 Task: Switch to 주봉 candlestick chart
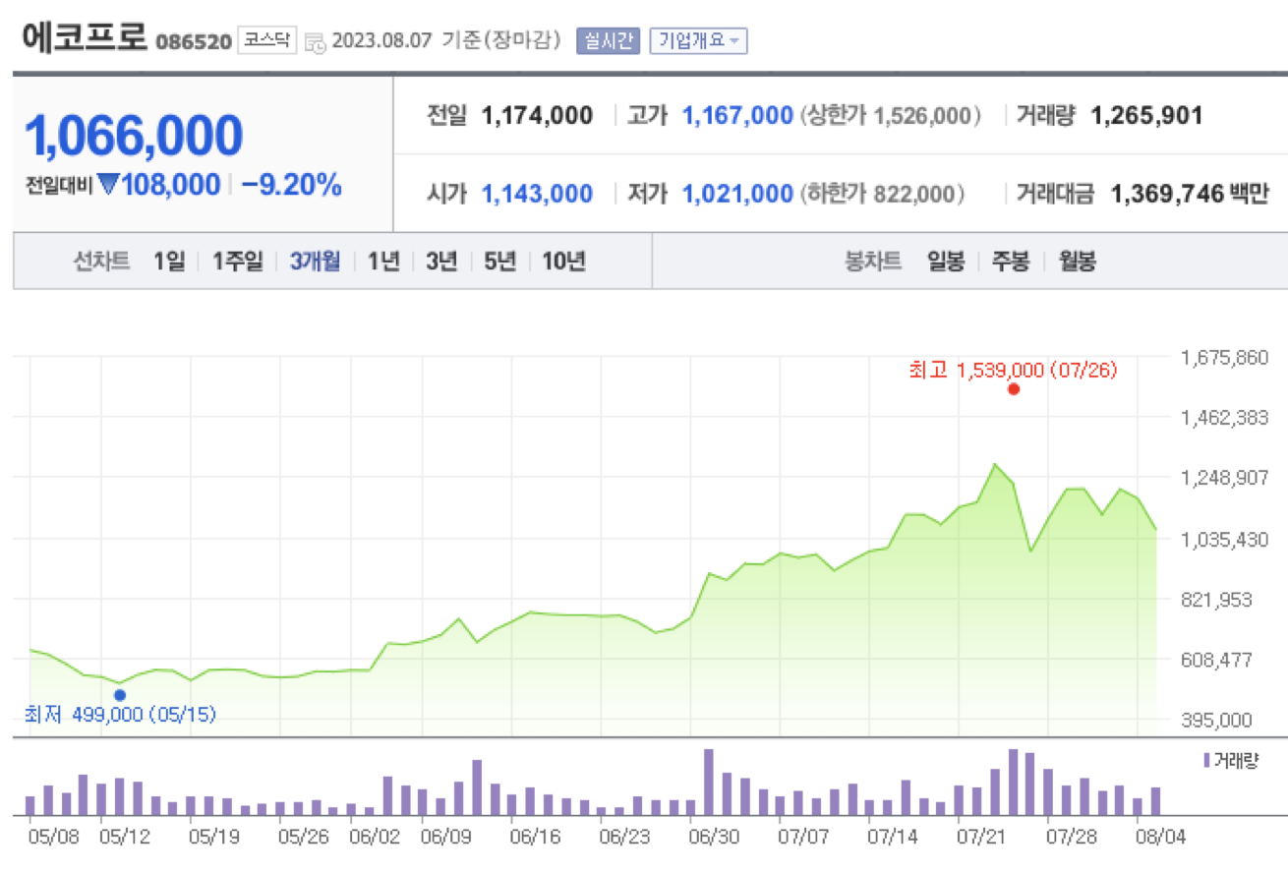(x=1011, y=262)
